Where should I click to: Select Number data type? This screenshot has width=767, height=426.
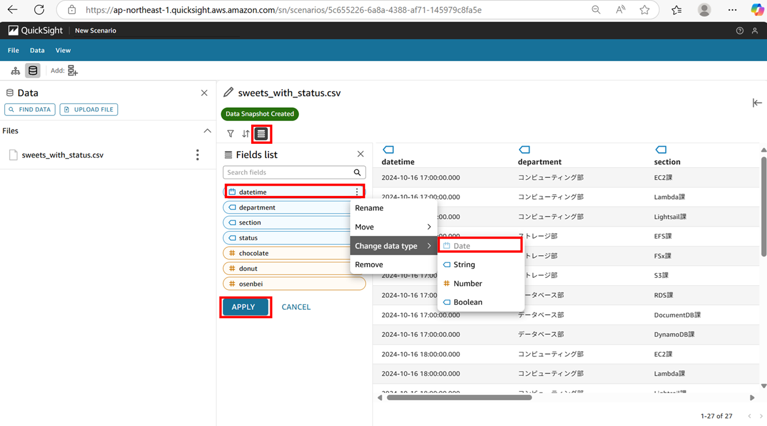481,283
